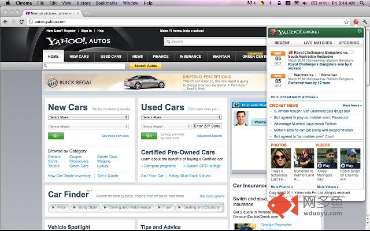Click the forward navigation arrow

13,22
